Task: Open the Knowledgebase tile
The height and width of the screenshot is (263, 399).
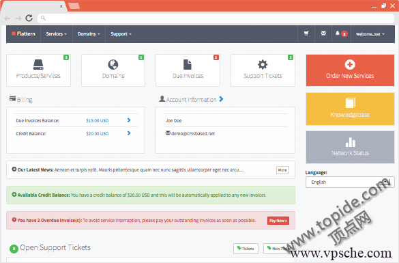Action: click(350, 109)
